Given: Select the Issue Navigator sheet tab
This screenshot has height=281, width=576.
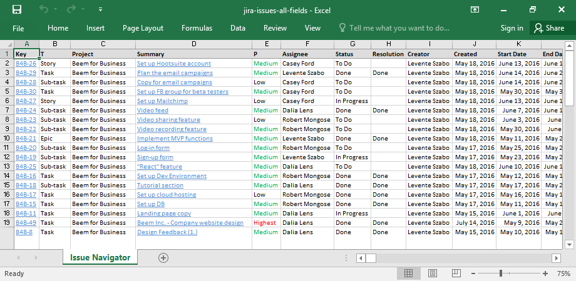Looking at the screenshot, I should point(100,257).
